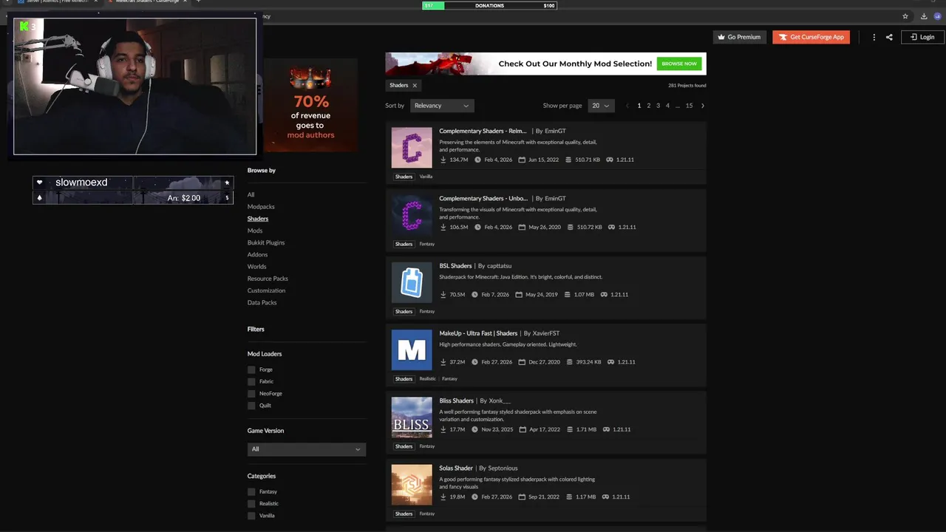The image size is (946, 532).
Task: Click the share icon beside Login
Action: 889,37
